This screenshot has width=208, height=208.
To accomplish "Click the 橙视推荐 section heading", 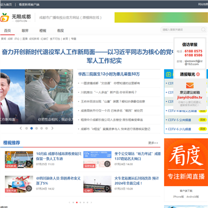I will point(12,143).
